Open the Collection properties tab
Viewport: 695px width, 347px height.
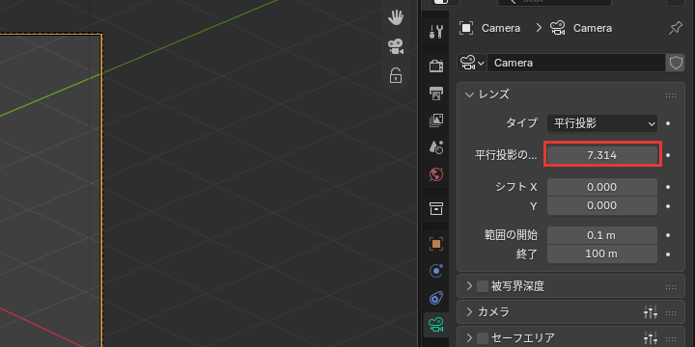pos(436,208)
